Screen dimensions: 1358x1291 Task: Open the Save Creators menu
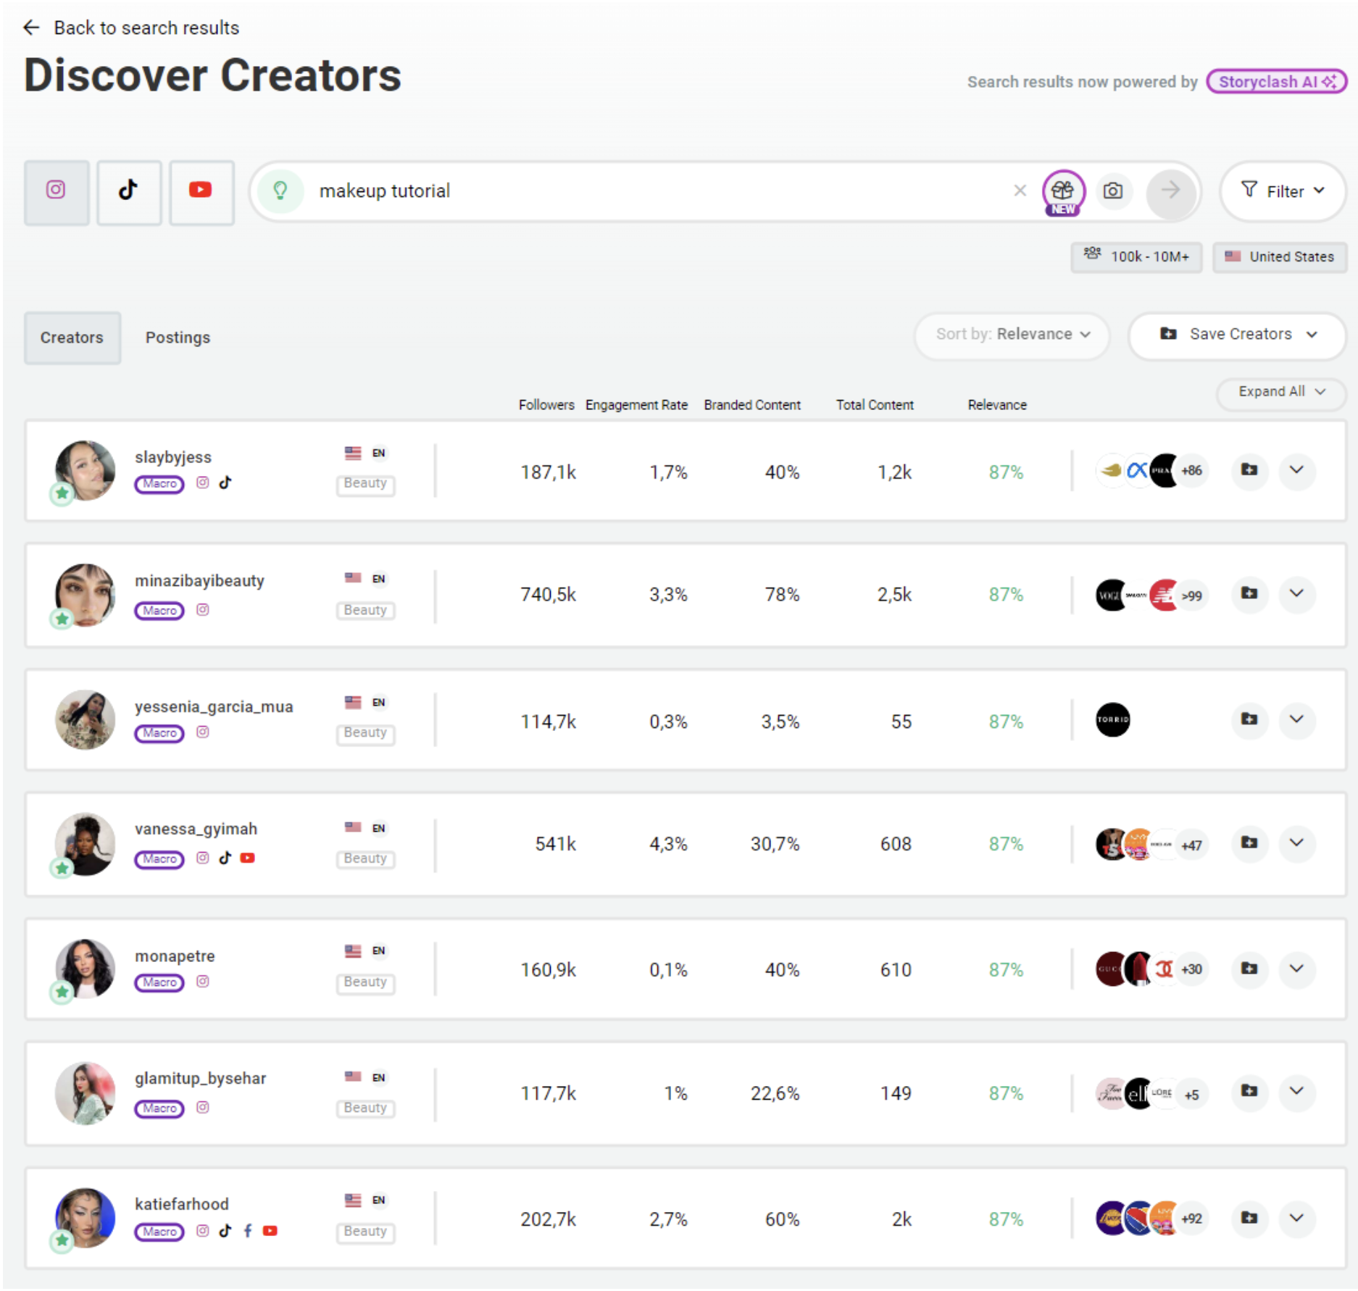coord(1236,335)
